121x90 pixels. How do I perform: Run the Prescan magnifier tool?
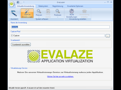[x=39, y=13]
